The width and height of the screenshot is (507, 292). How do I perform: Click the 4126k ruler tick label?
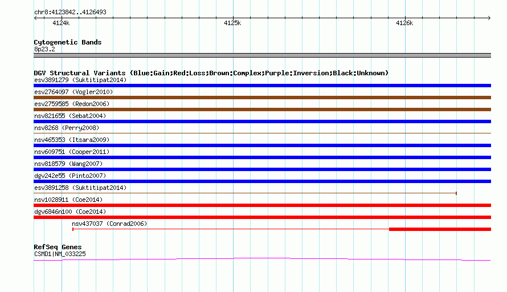click(x=404, y=23)
